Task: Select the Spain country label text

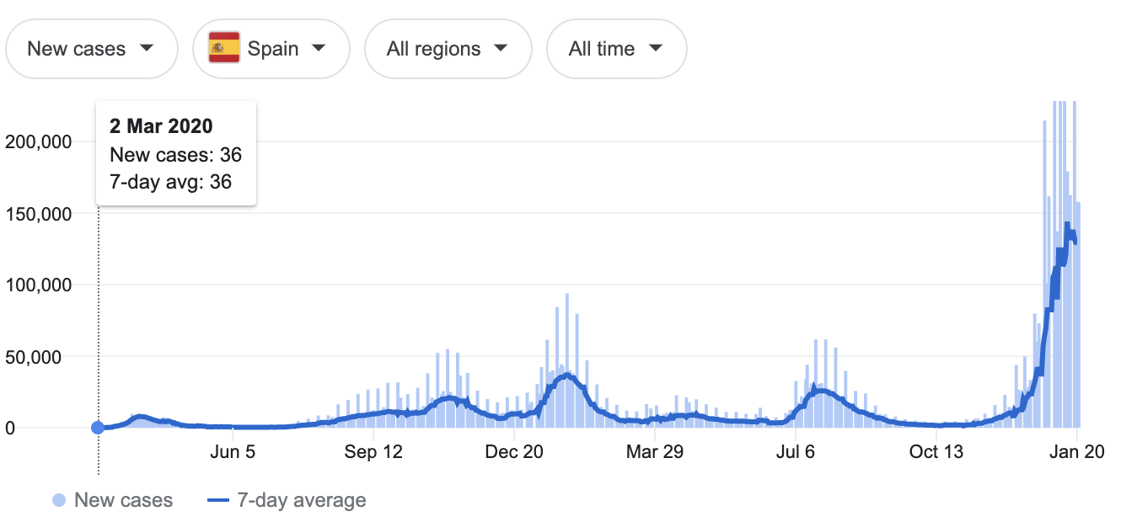Action: [x=273, y=49]
